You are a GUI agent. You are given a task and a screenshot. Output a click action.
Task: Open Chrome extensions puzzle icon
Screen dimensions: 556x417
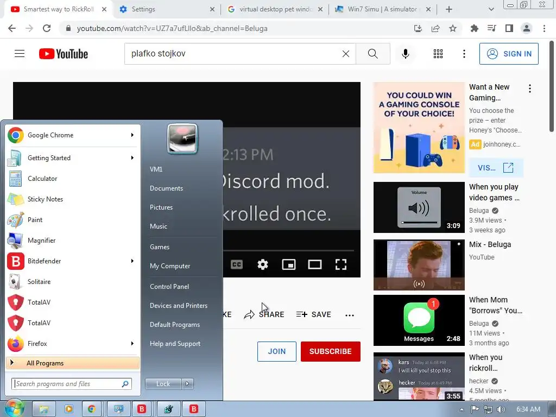tap(474, 28)
